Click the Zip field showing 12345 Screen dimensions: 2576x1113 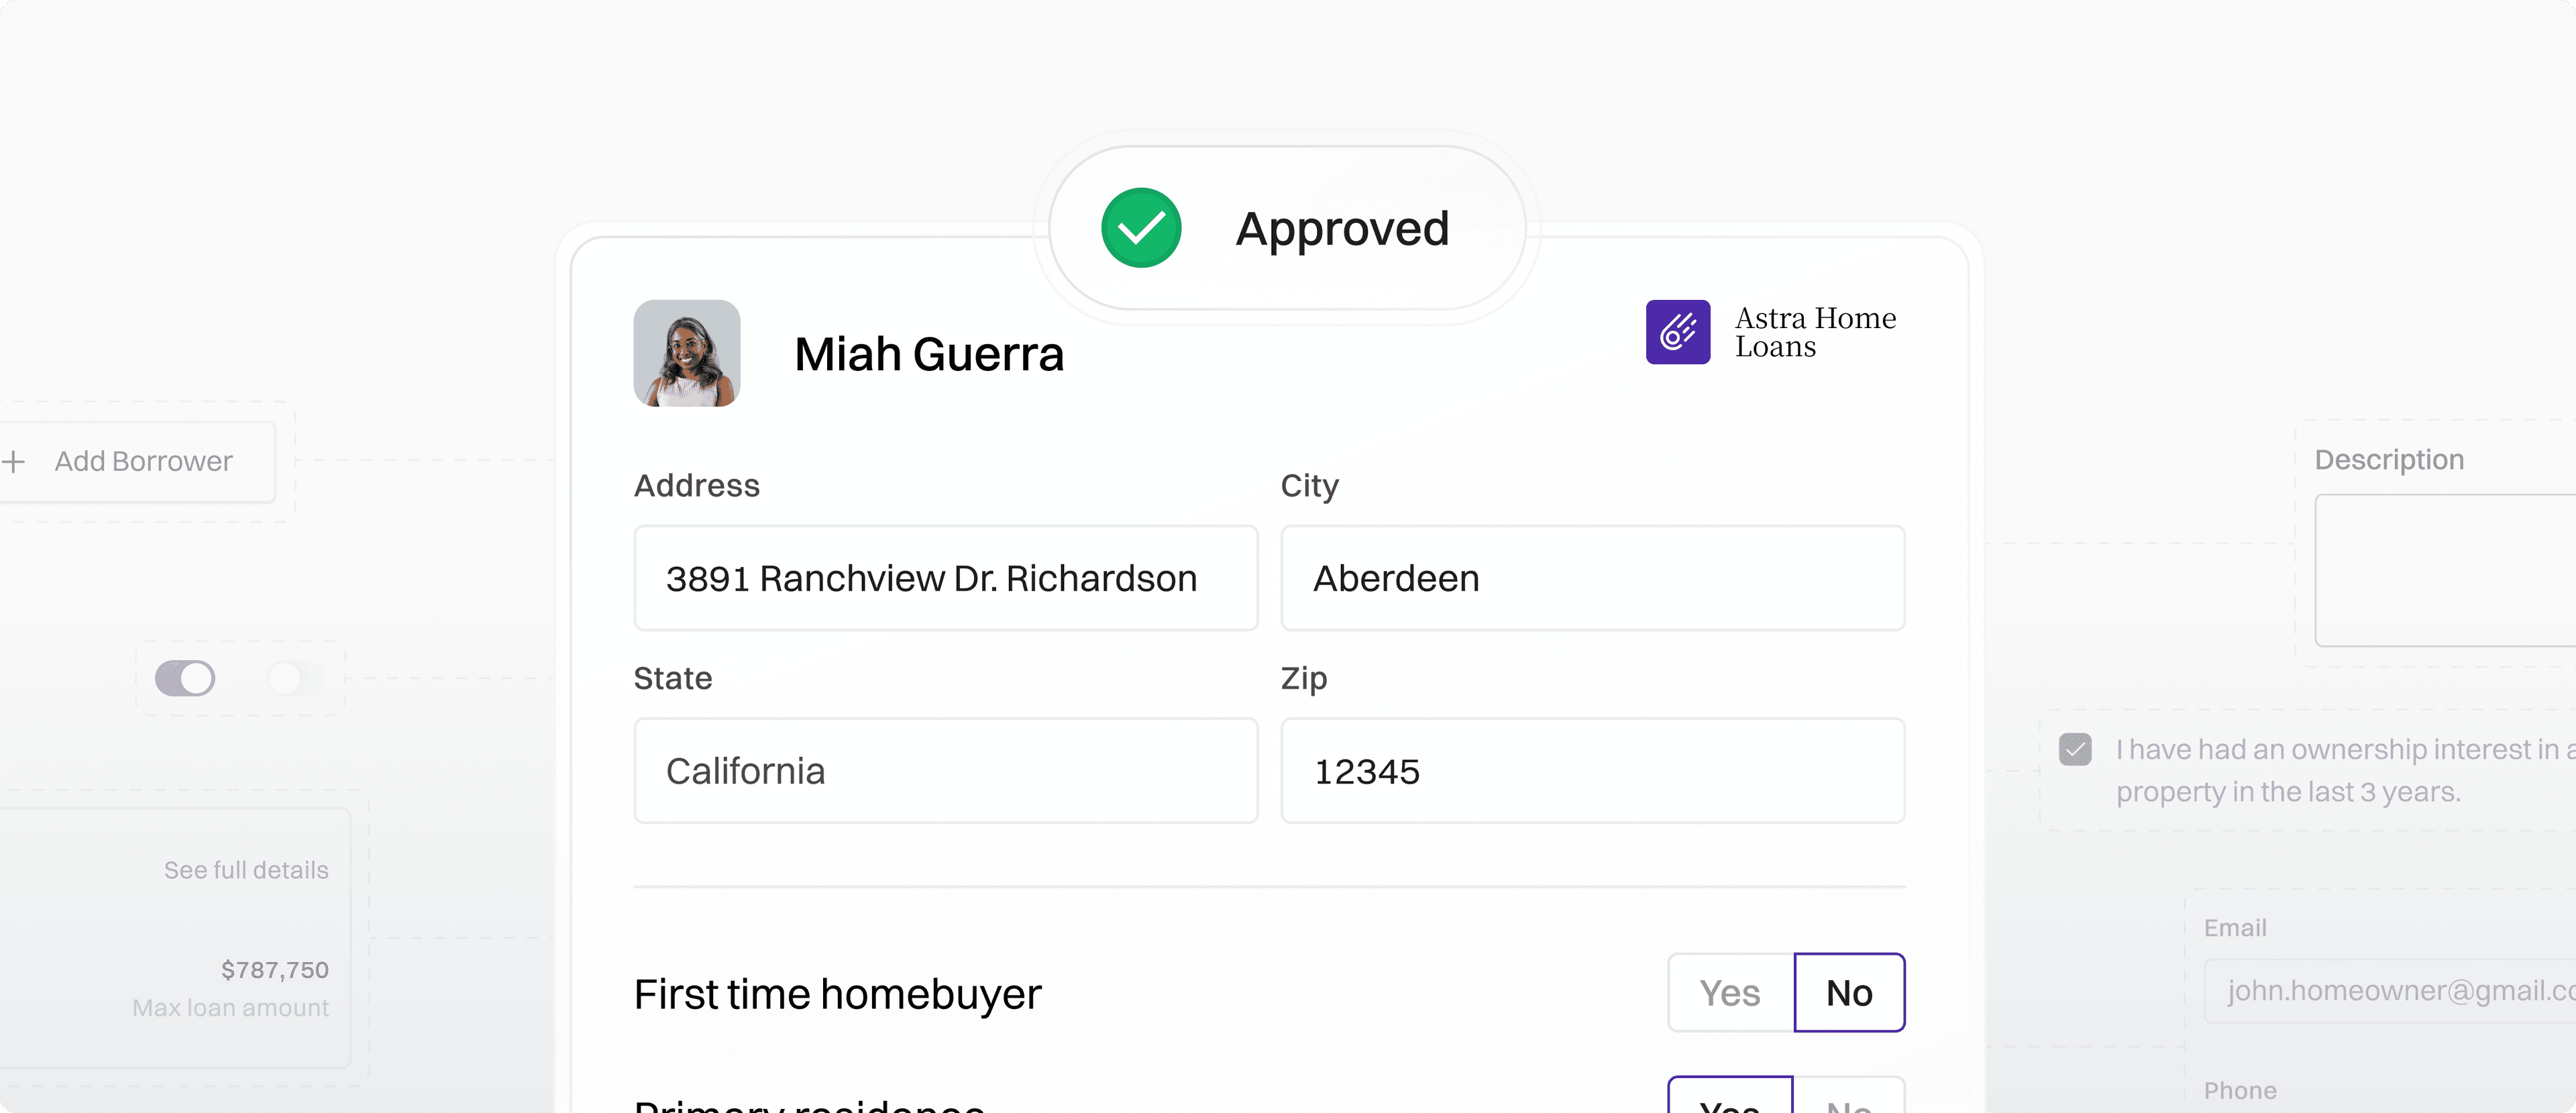(x=1592, y=771)
